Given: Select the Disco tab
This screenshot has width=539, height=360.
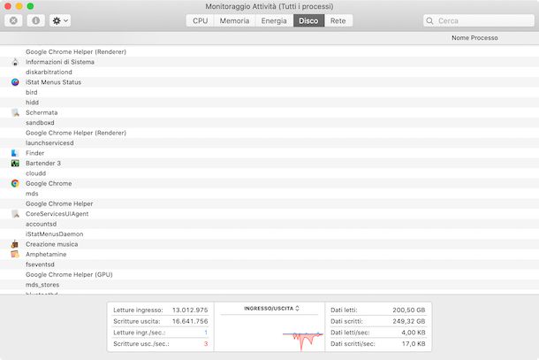Looking at the screenshot, I should [308, 20].
